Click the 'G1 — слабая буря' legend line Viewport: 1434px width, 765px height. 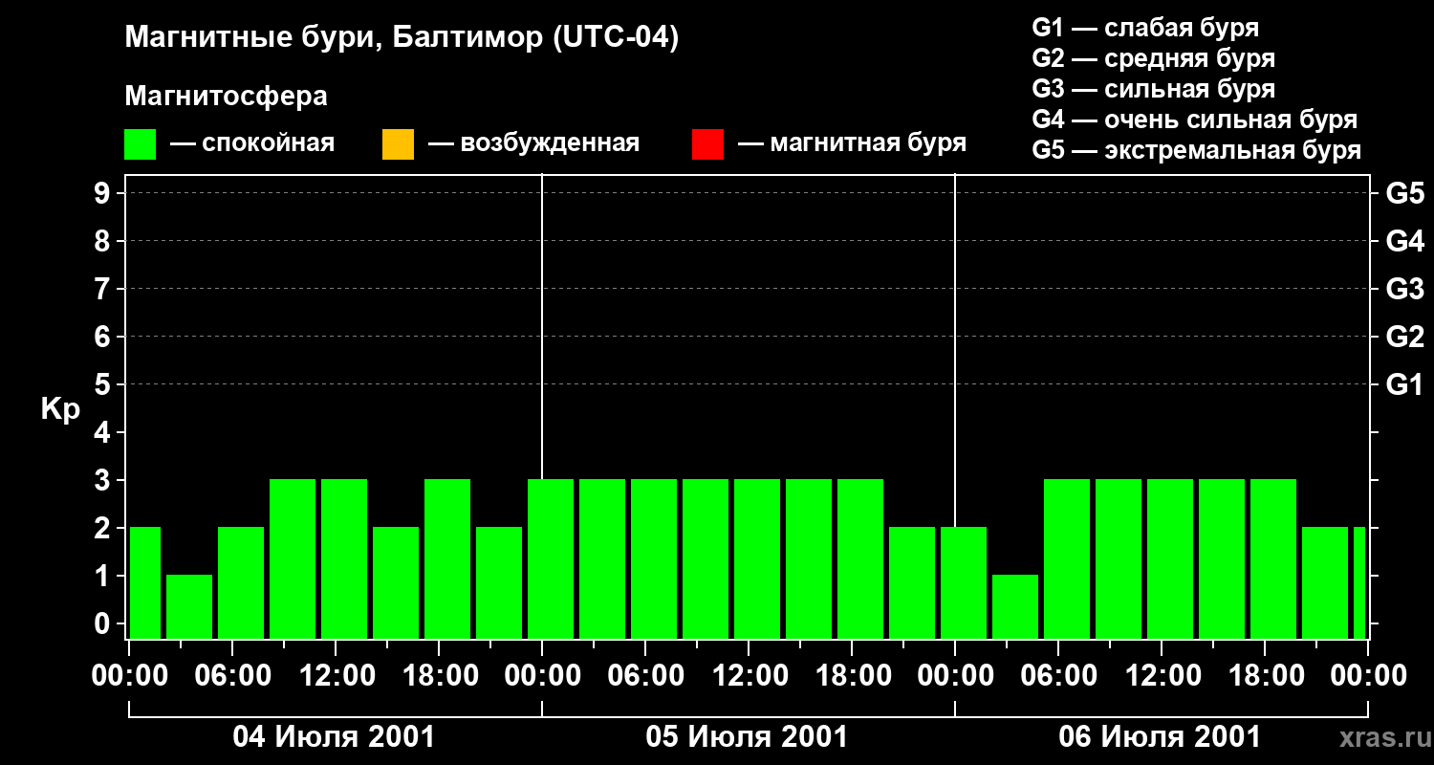[1145, 28]
